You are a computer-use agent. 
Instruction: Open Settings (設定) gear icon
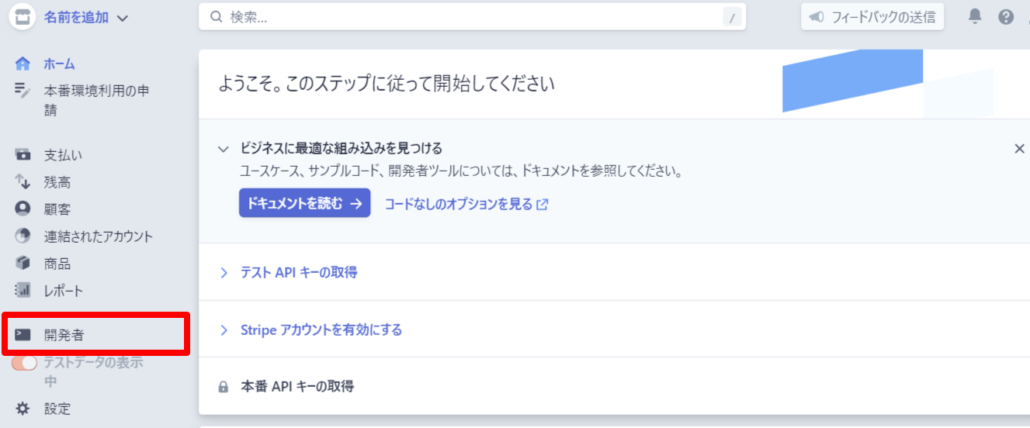click(x=23, y=409)
